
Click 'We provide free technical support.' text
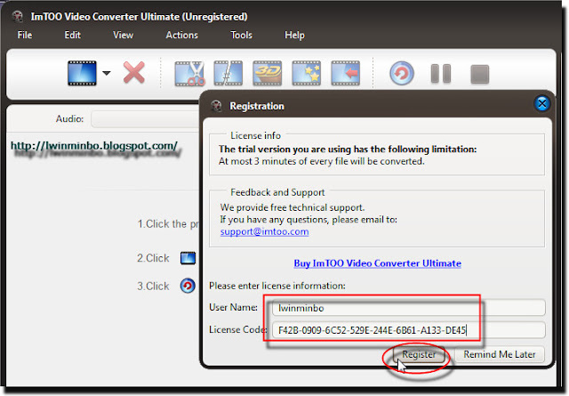[293, 207]
